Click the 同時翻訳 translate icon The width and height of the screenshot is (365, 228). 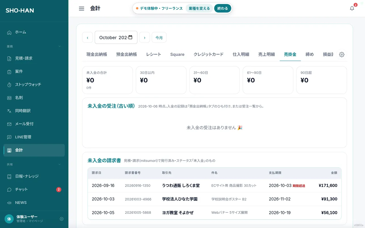pos(9,111)
